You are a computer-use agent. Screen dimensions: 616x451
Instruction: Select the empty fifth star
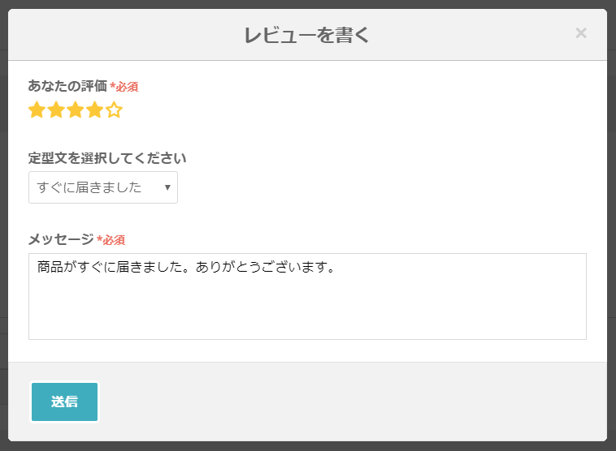coord(115,110)
